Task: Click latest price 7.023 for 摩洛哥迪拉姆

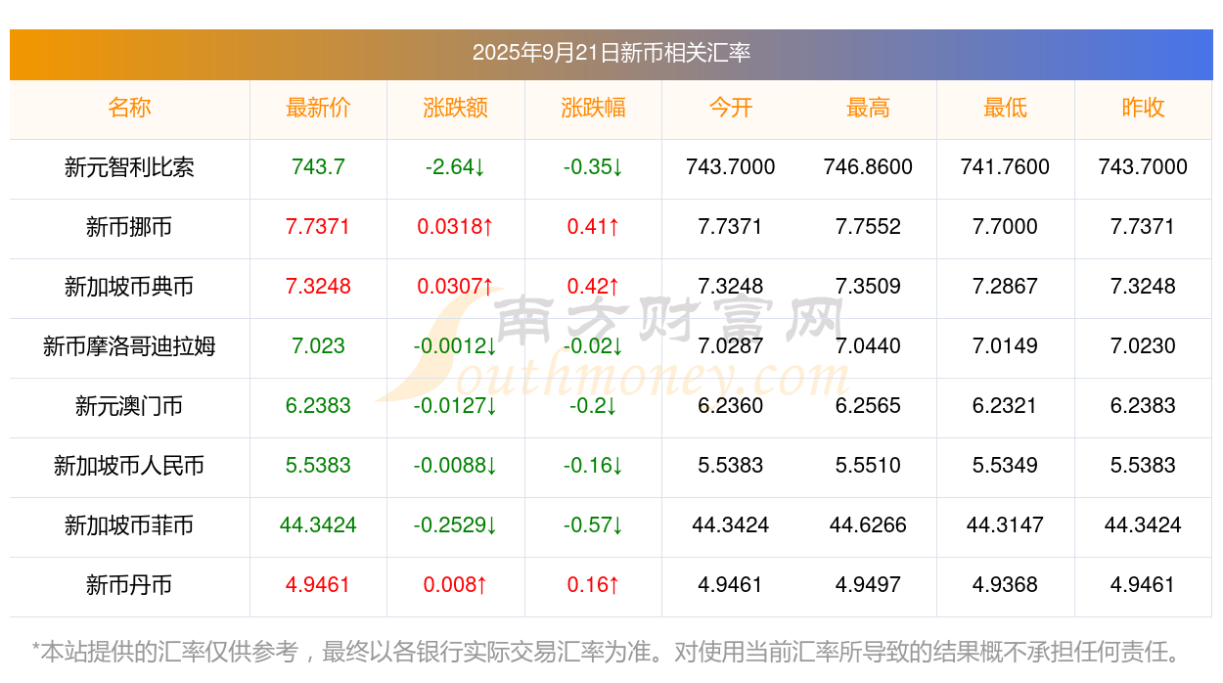Action: point(318,346)
